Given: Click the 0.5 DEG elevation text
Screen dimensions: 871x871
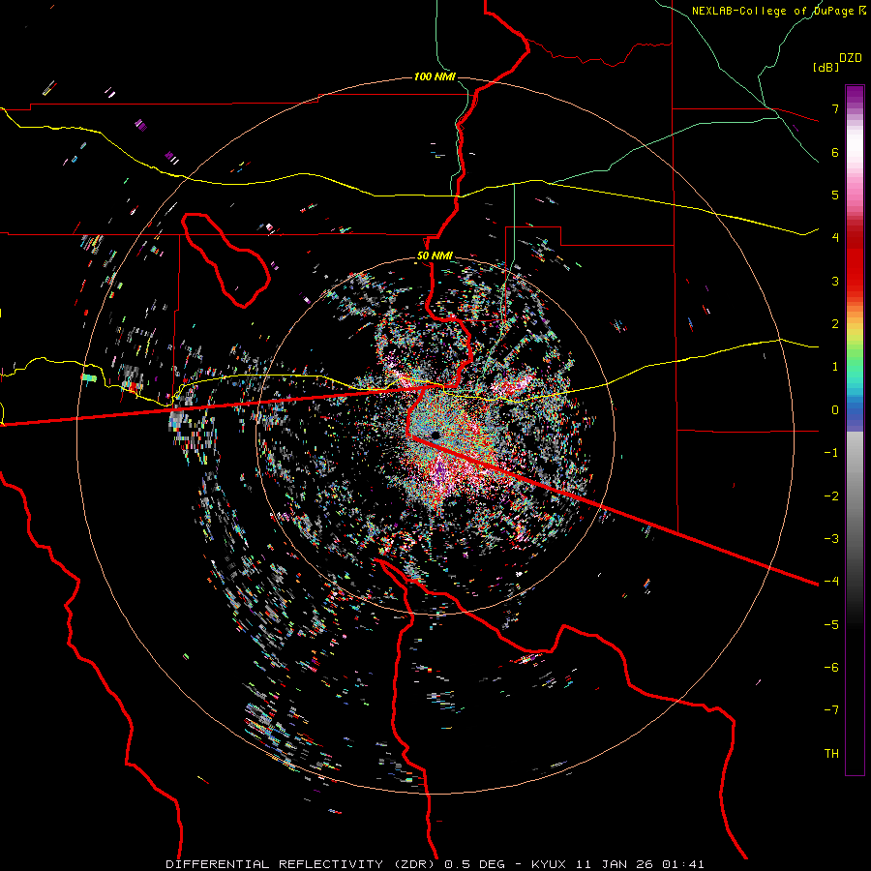Looking at the screenshot, I should point(475,864).
